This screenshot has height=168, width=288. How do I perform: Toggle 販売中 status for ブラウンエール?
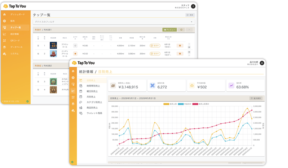155,46
